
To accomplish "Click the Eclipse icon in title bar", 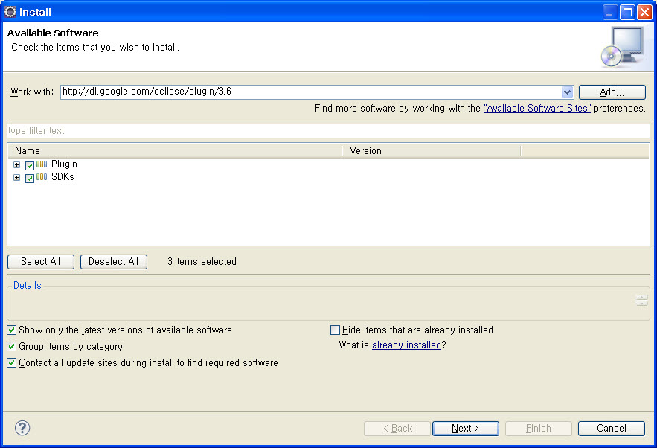I will coord(10,12).
